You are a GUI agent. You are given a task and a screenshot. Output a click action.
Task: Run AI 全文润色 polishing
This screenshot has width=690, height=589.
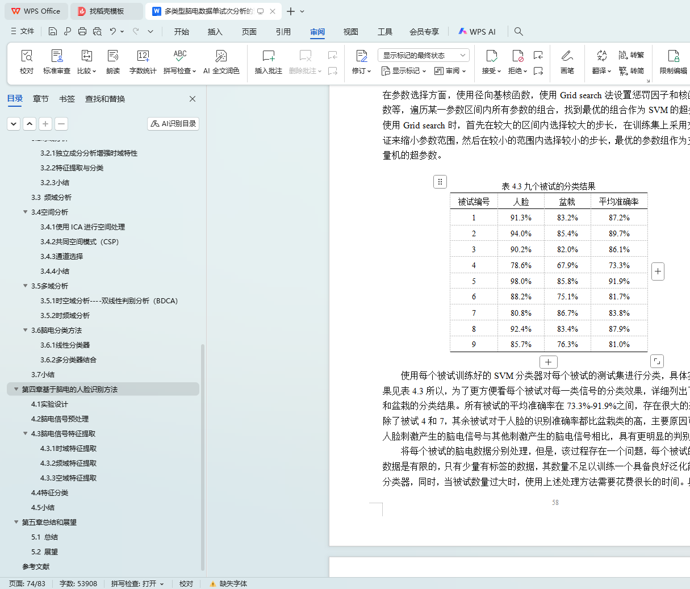tap(221, 62)
